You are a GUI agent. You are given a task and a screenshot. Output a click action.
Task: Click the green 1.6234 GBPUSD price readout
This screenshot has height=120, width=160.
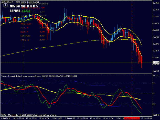click(x=26, y=11)
